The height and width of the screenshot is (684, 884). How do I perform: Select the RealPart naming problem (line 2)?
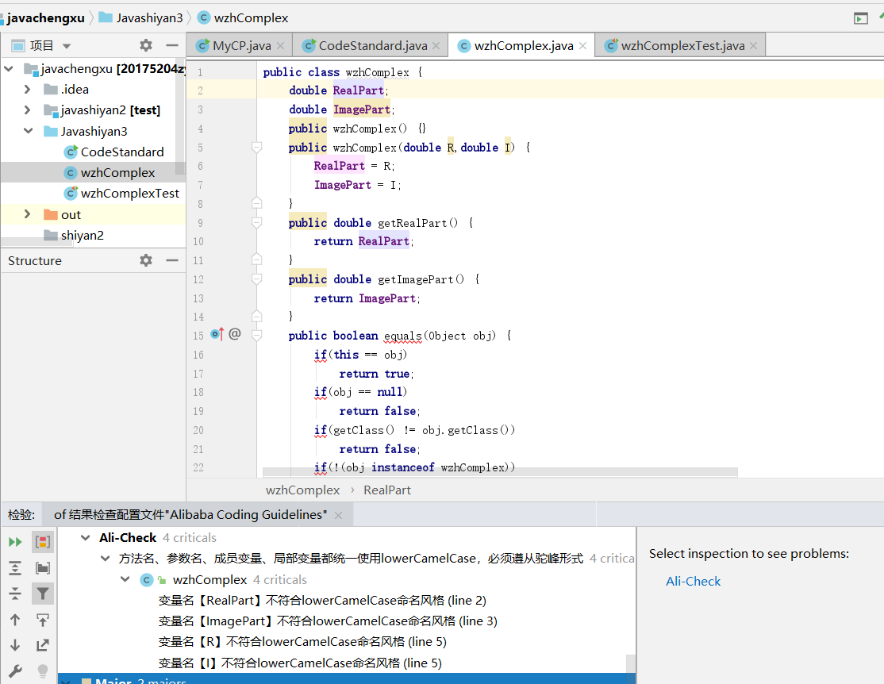click(x=322, y=600)
